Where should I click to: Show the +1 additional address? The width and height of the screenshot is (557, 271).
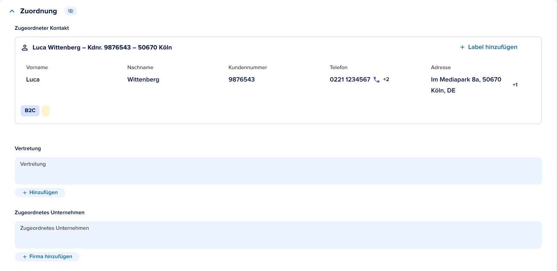515,85
